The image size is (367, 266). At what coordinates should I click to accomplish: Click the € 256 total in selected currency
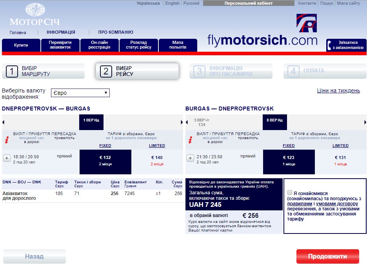(x=250, y=215)
